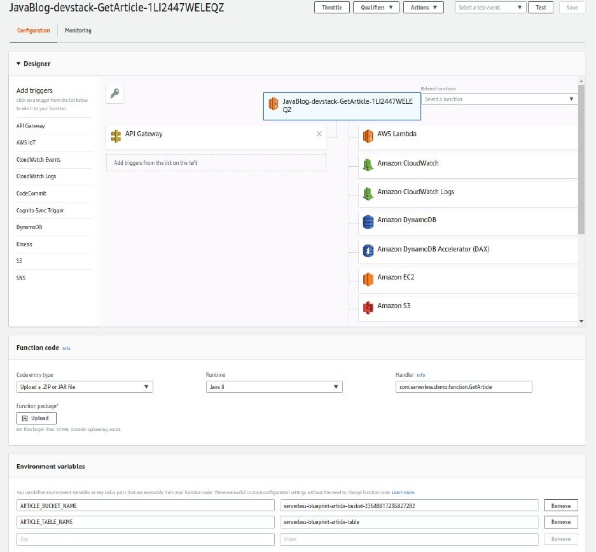Switch to the Configuration tab
The image size is (596, 552).
point(33,31)
